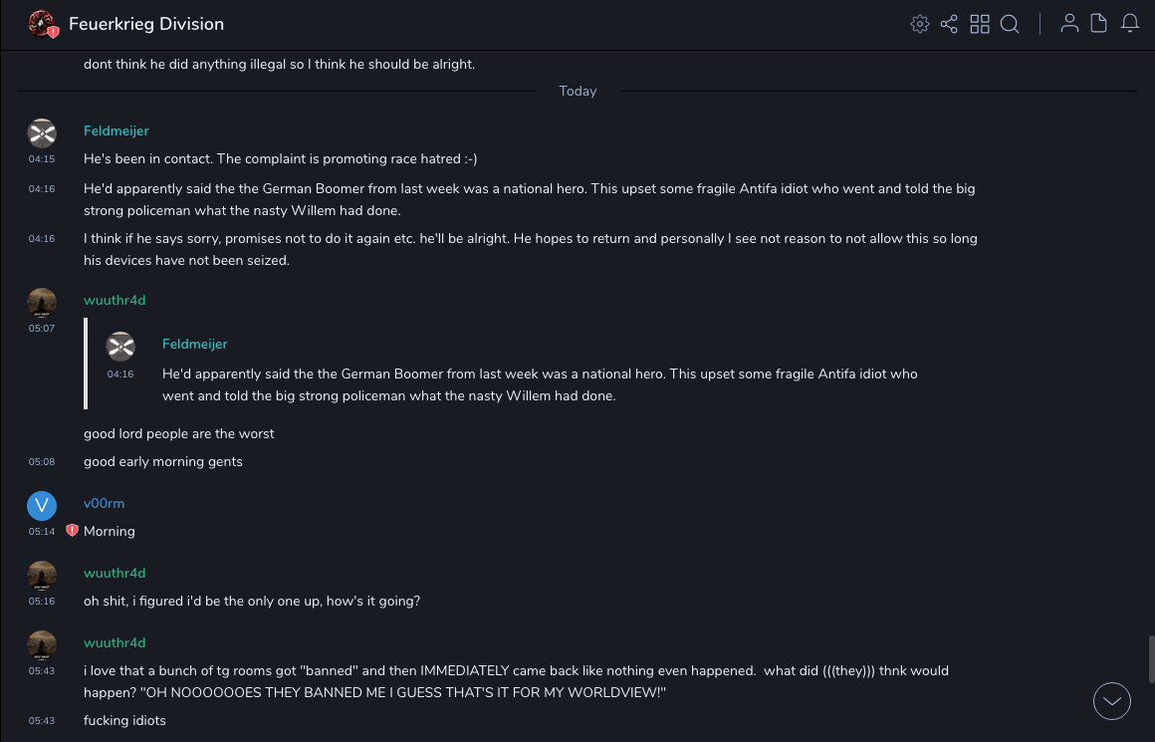
Task: Click the search magnifier icon
Action: coord(1010,24)
